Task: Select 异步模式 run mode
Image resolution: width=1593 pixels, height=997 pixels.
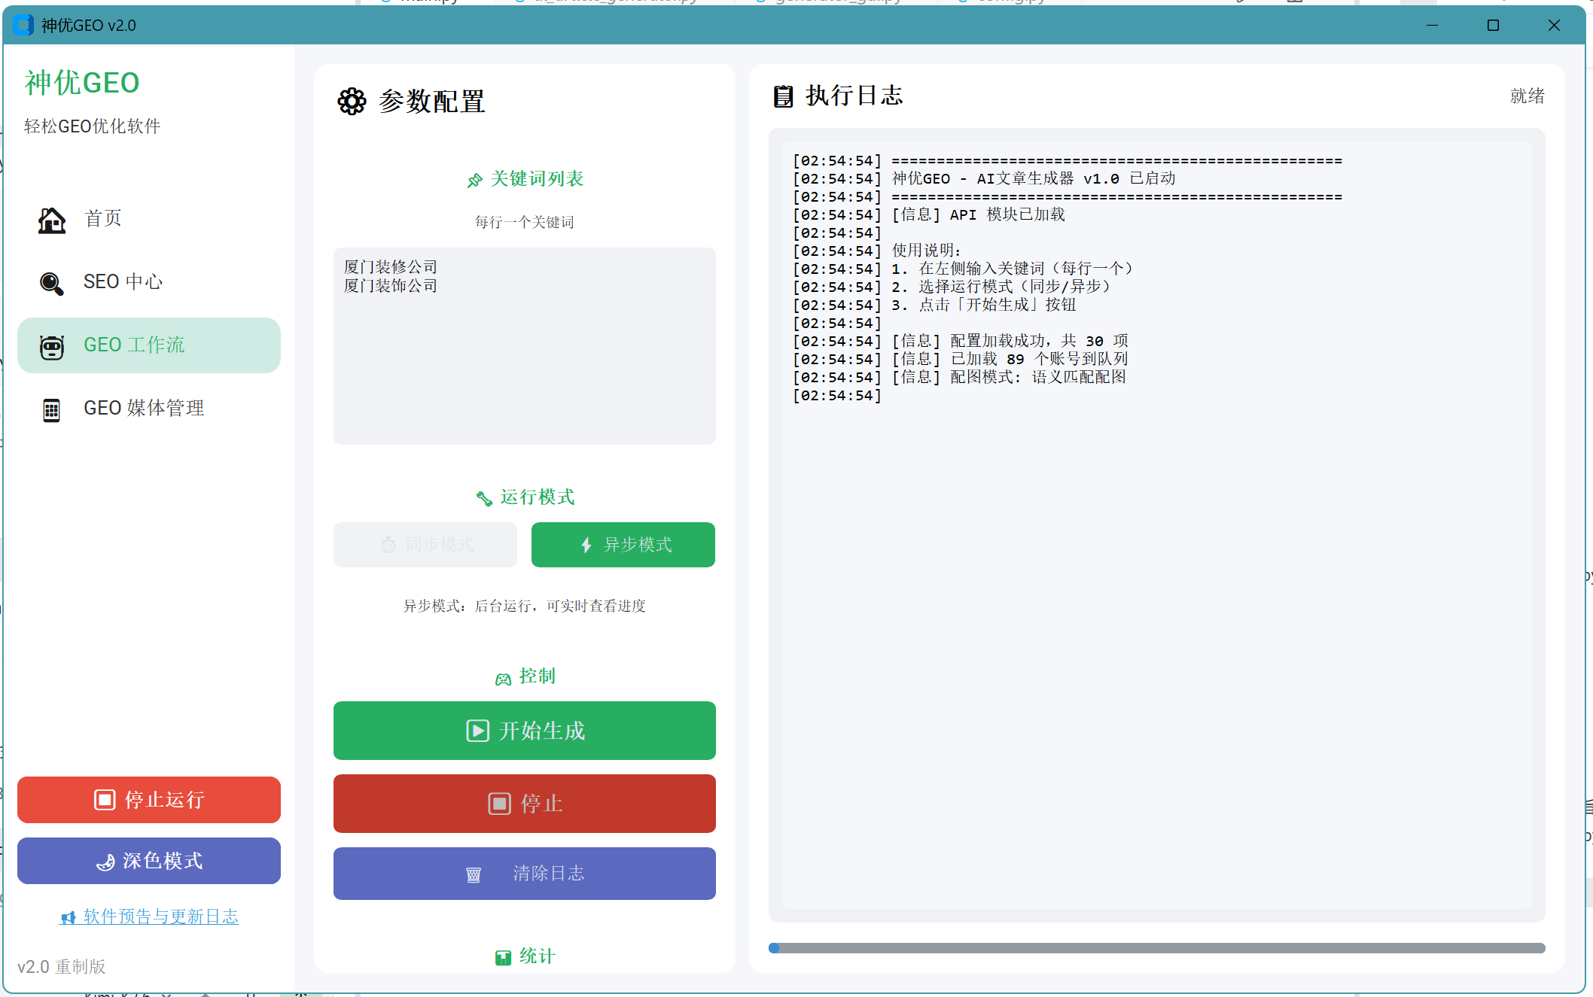Action: (623, 545)
